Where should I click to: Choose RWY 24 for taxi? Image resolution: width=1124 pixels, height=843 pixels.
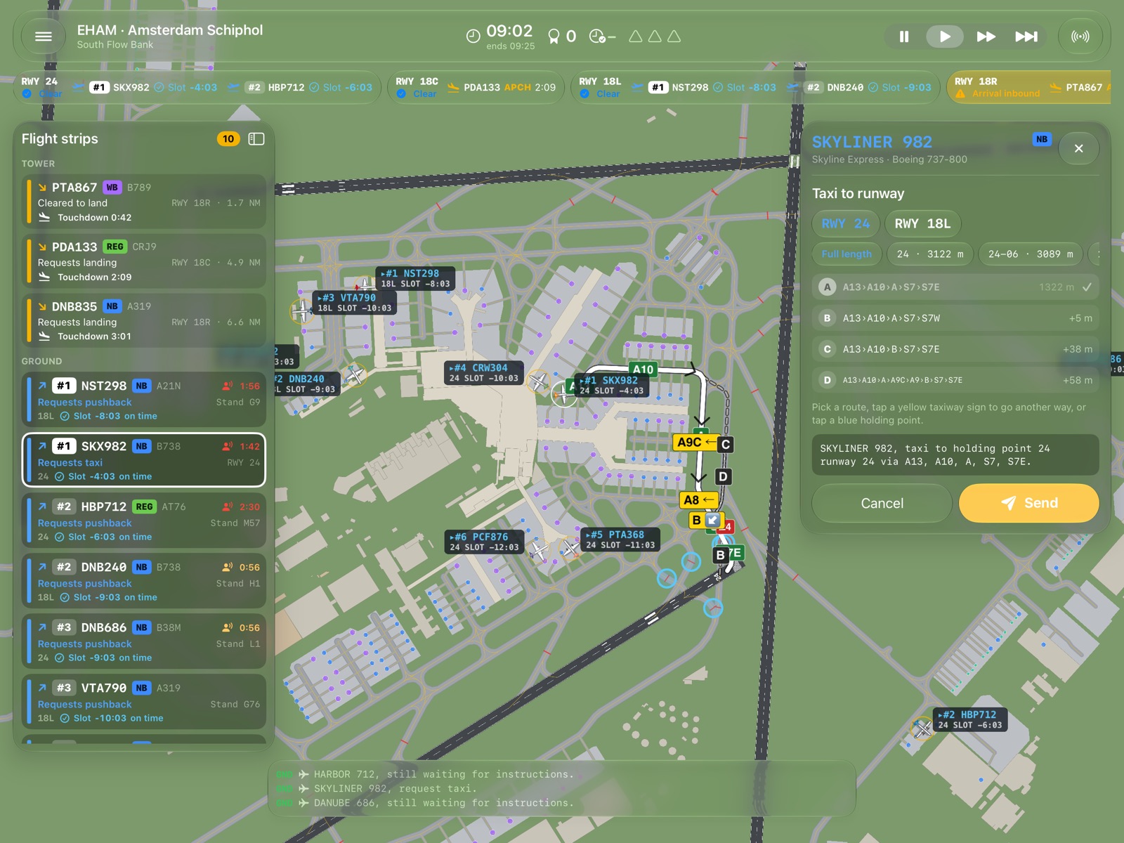[x=846, y=223]
